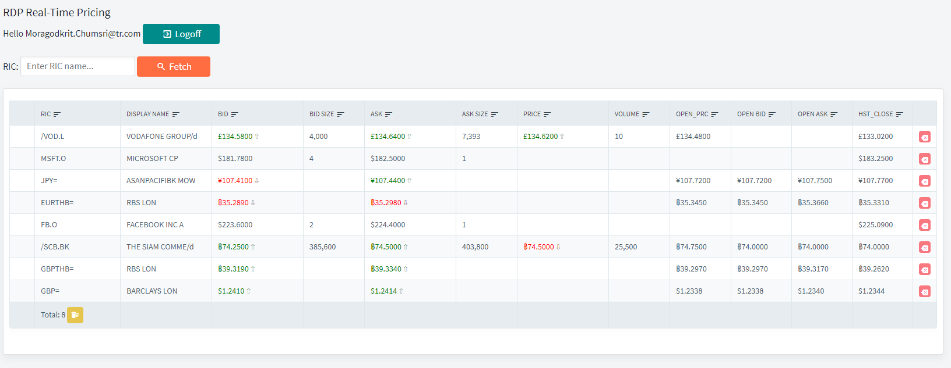This screenshot has height=368, width=951.
Task: Click the Total: 8 footer text
Action: click(x=53, y=315)
